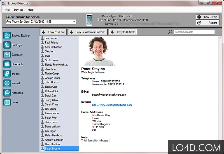
Task: Click the Restore button label
Action: pyautogui.click(x=213, y=23)
